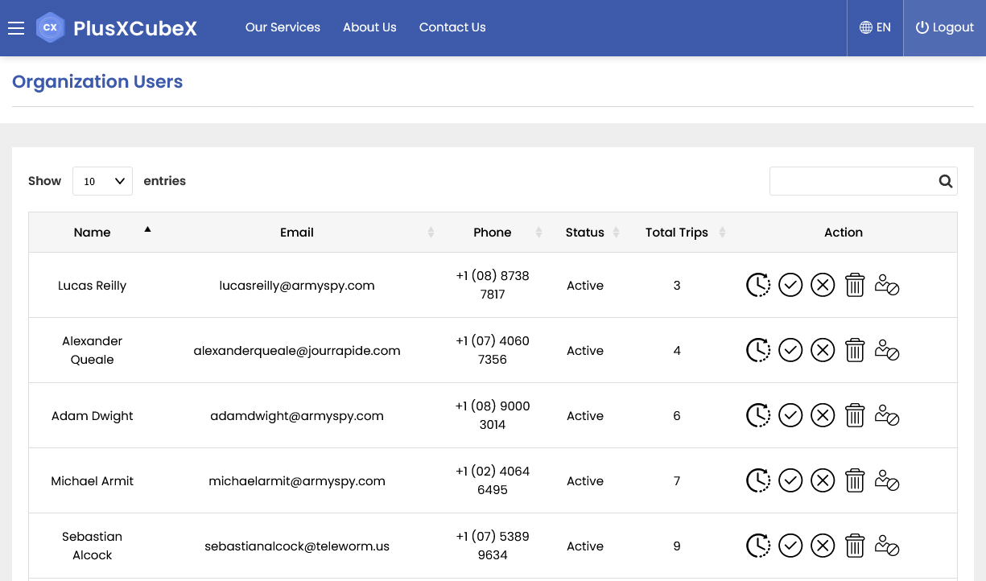Image resolution: width=986 pixels, height=581 pixels.
Task: Click Active status for Adam Dwight
Action: pos(585,416)
